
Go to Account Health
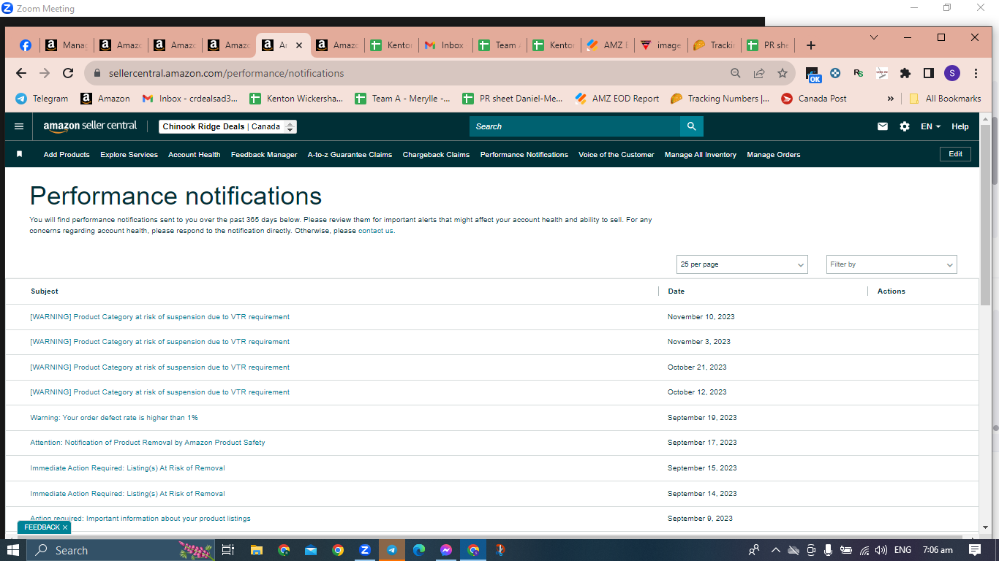click(195, 155)
